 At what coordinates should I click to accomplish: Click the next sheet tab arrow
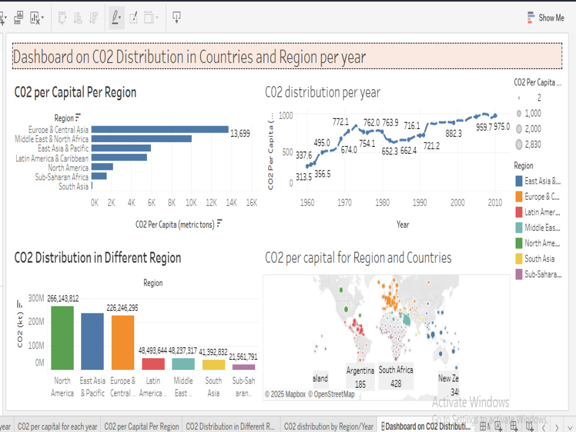click(x=557, y=427)
